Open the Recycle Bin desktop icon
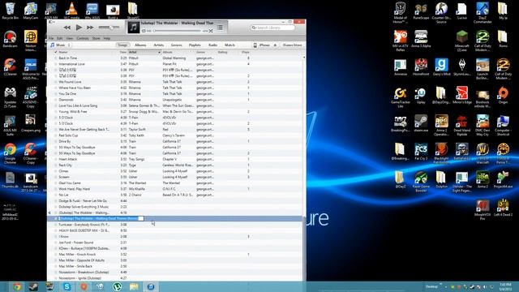The height and width of the screenshot is (292, 519). click(x=10, y=11)
